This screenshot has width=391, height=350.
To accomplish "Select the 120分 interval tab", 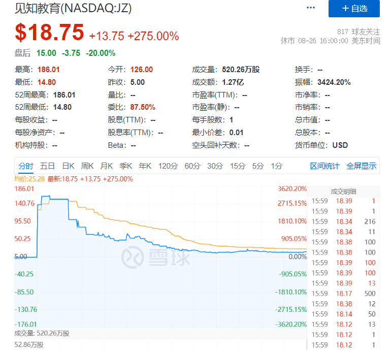I will tap(168, 166).
